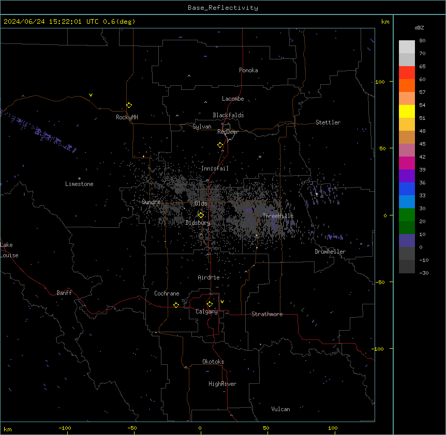Click the Base_Reflectivity title
Image resolution: width=446 pixels, height=435 pixels.
pos(223,8)
